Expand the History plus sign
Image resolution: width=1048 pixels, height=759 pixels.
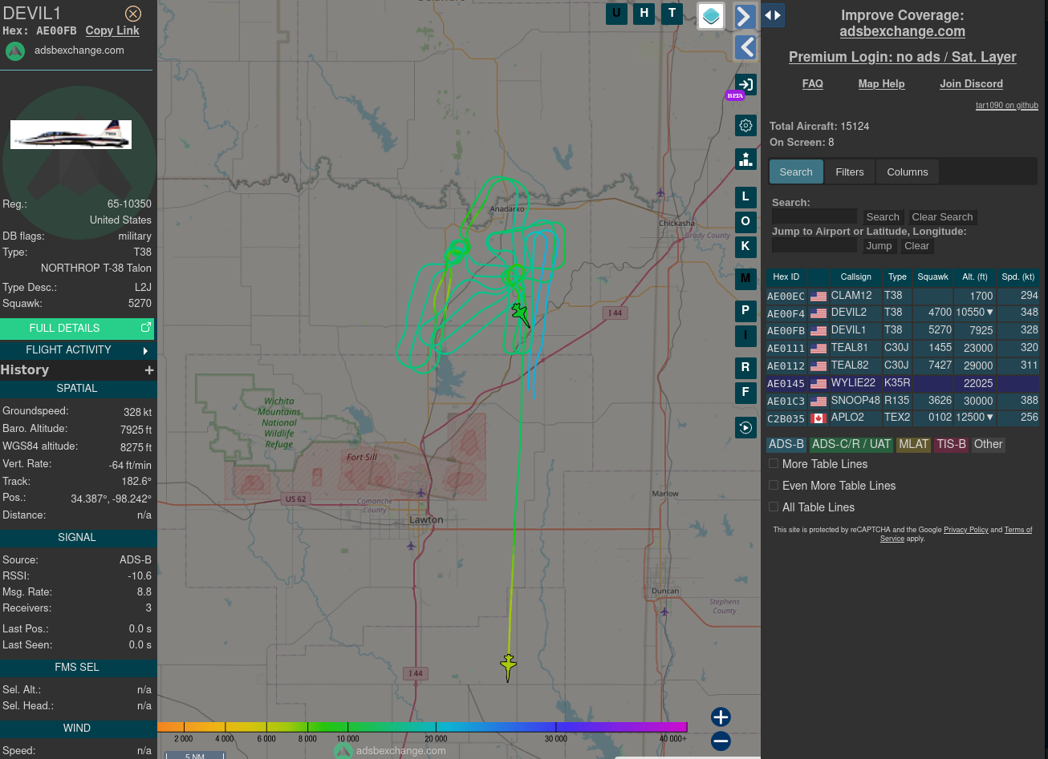(148, 370)
